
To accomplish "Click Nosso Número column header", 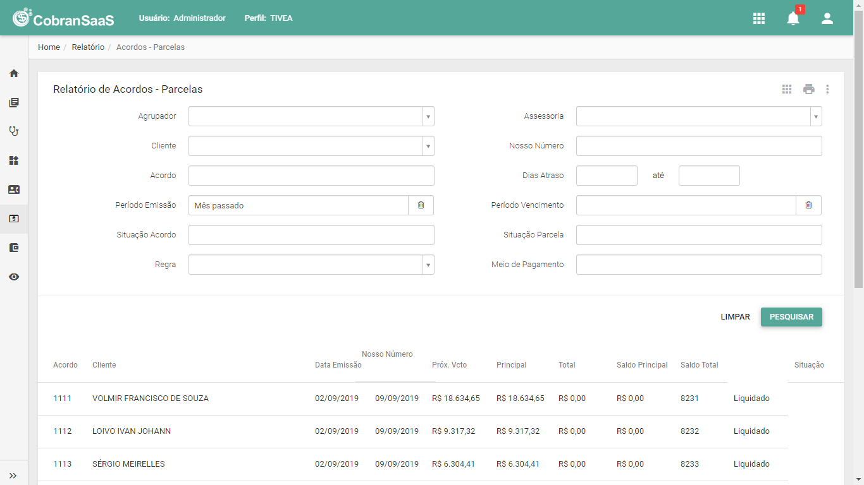I will [387, 354].
